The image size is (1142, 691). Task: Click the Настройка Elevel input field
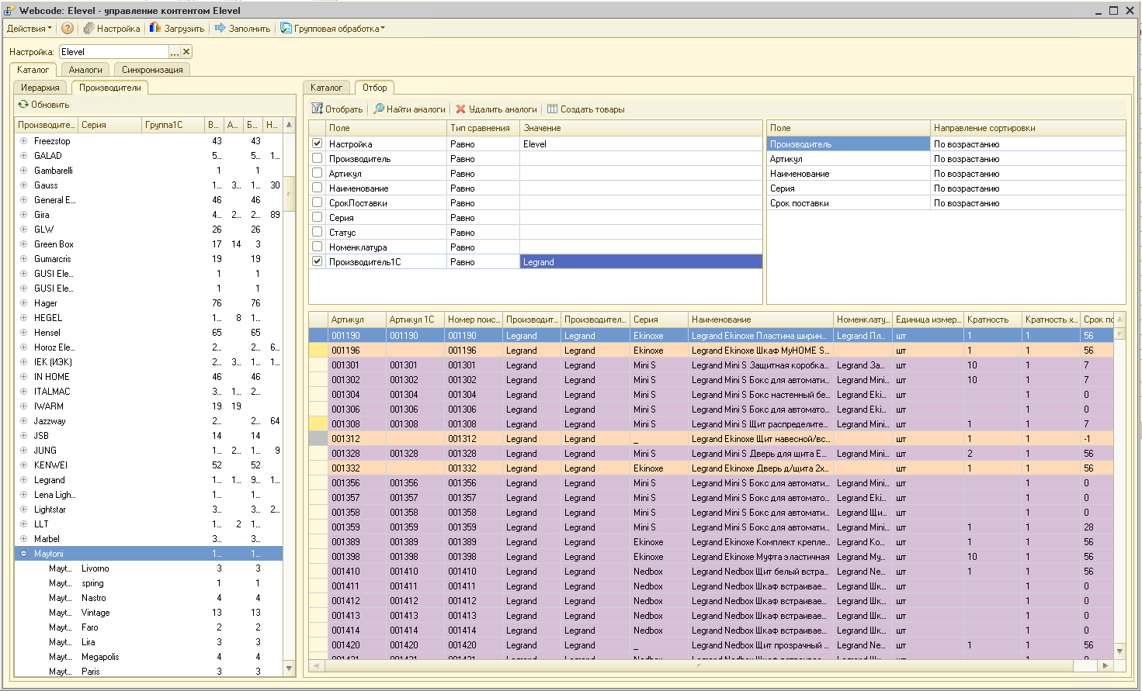tap(113, 52)
